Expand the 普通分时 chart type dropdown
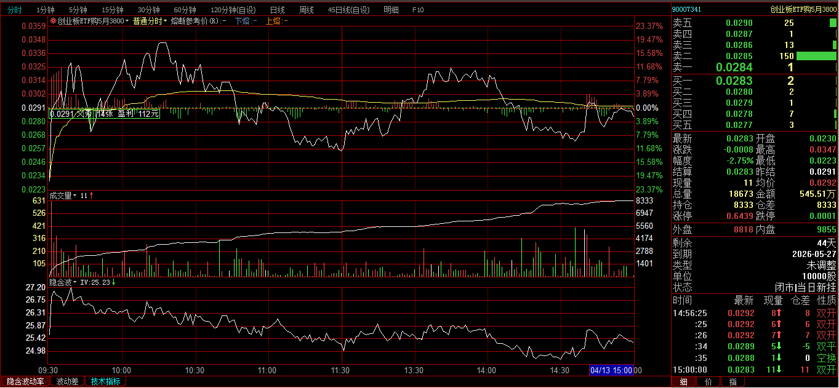839x388 pixels. (x=150, y=21)
